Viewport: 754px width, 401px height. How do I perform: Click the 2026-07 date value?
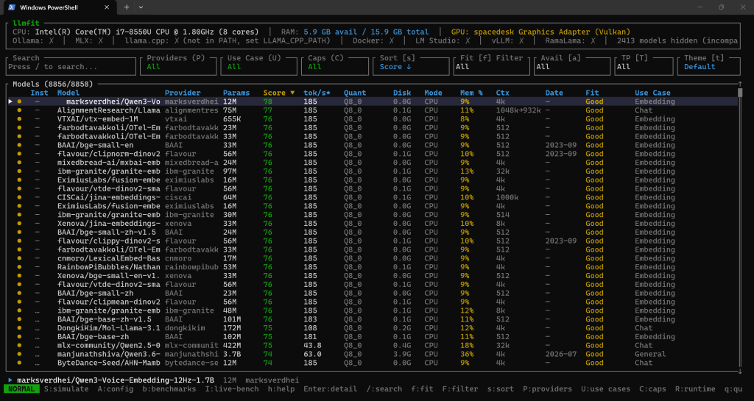[x=560, y=354]
